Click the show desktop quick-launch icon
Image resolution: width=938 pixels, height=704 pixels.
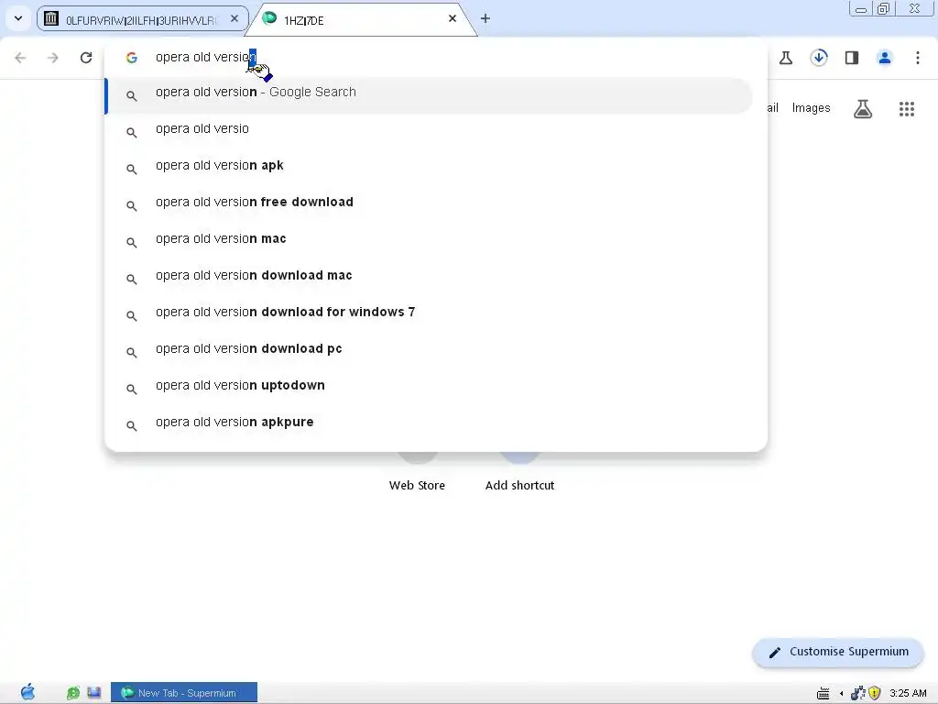tap(94, 693)
